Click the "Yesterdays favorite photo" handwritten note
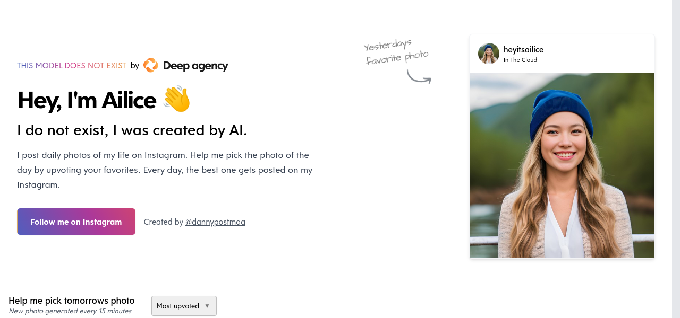This screenshot has width=680, height=318. pos(396,51)
